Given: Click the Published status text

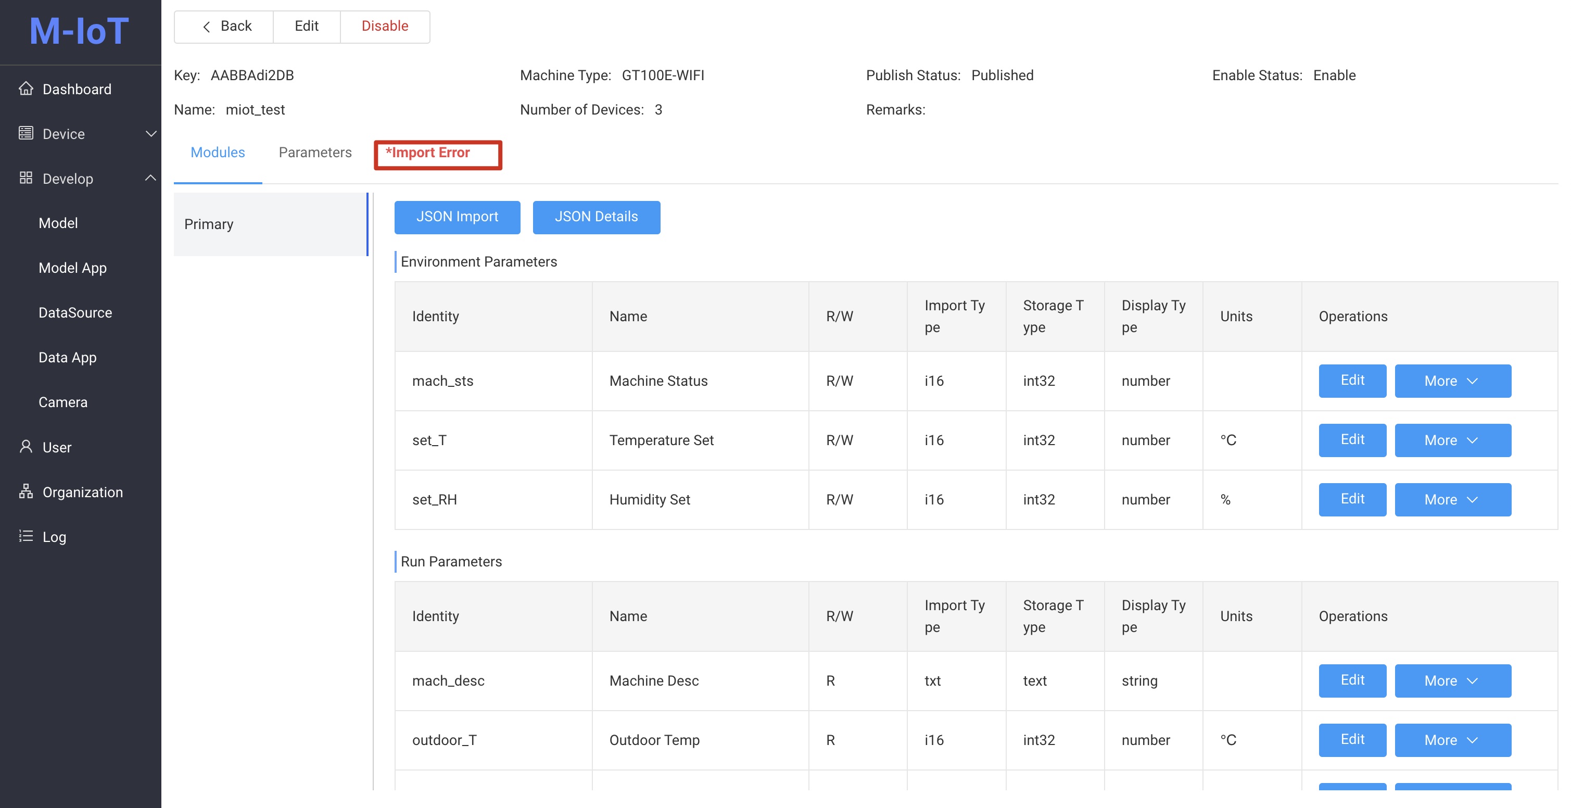Looking at the screenshot, I should click(1002, 75).
